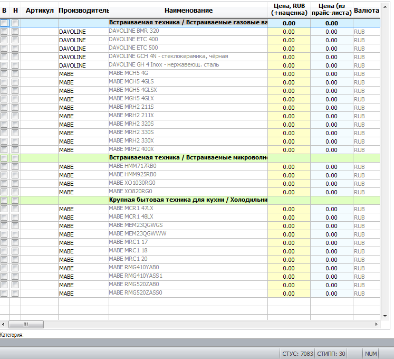
Task: Click the Артикул column header
Action: [x=40, y=11]
